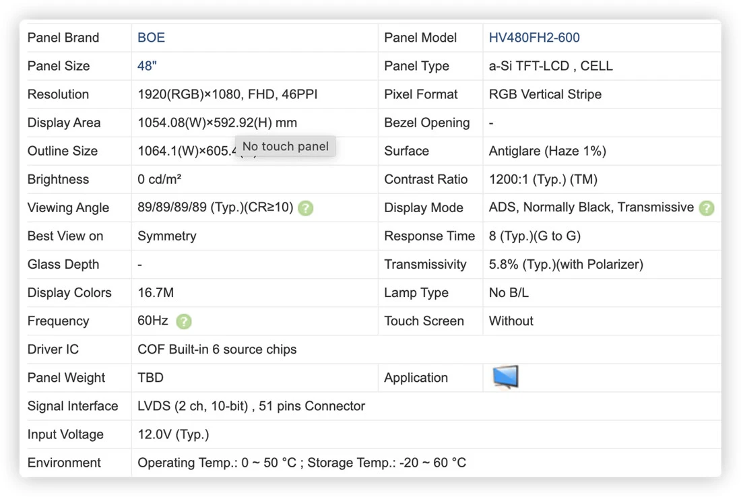Open the HV480FH2-600 panel model link
741x497 pixels.
pos(534,38)
